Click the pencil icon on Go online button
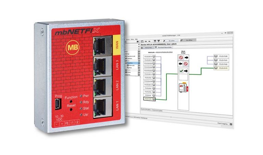Screen dimensions: 263x155 coord(164,41)
